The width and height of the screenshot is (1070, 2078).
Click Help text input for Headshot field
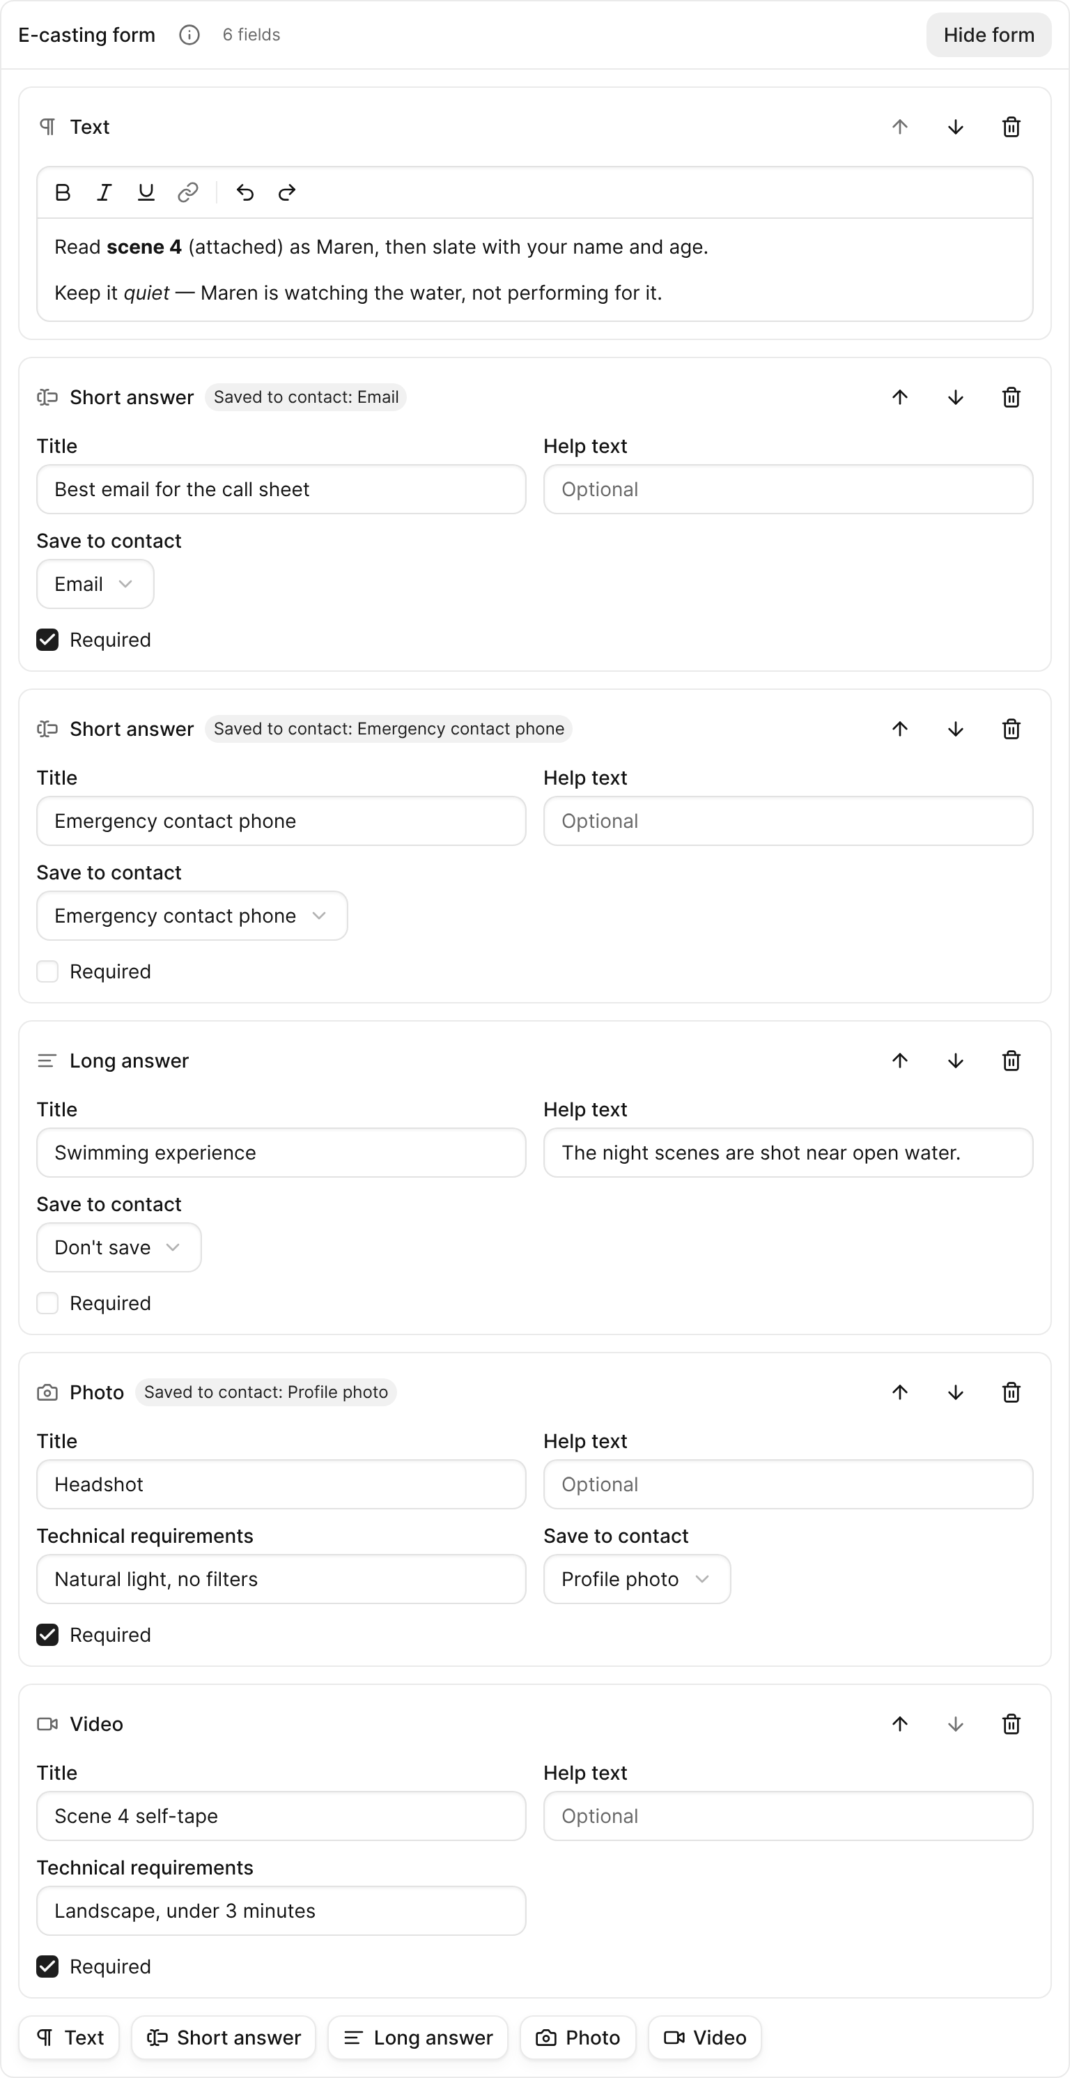tap(788, 1484)
